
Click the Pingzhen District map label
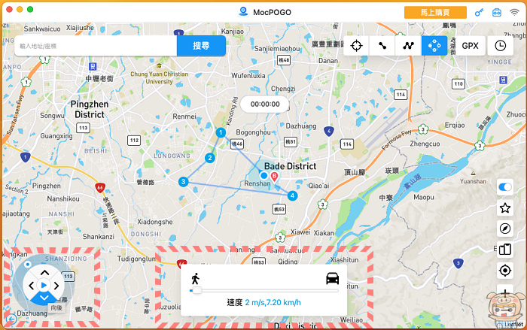point(90,110)
